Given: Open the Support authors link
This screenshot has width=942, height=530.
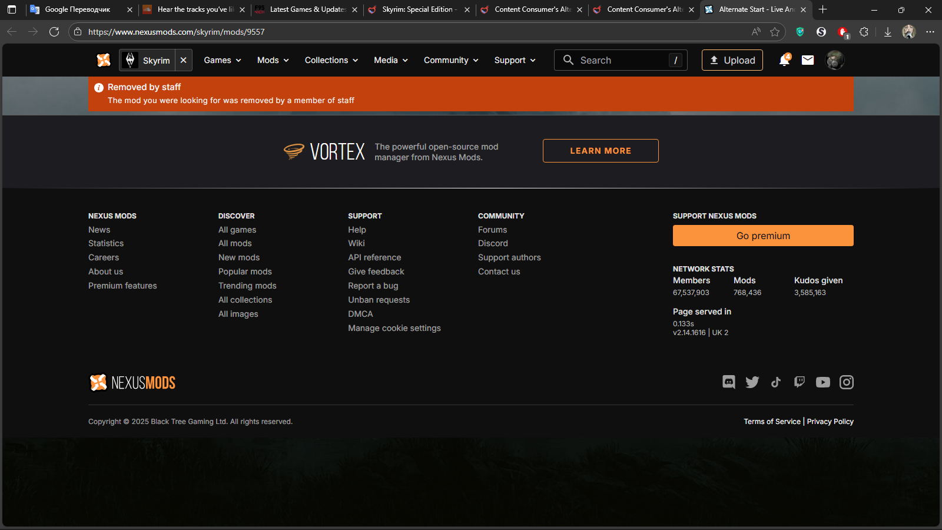Looking at the screenshot, I should point(509,257).
